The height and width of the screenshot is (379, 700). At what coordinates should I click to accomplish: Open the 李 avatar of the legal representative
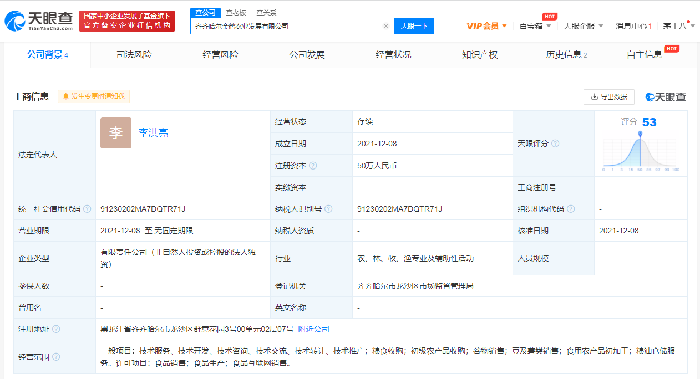(x=116, y=133)
